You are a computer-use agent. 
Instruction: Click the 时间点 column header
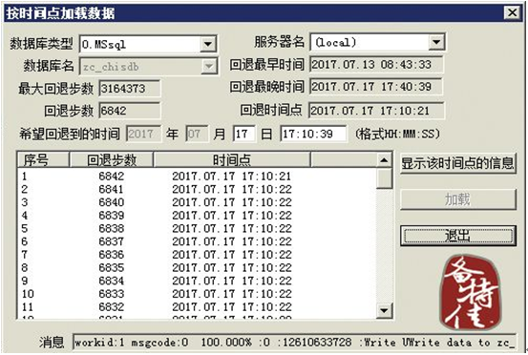coord(232,159)
